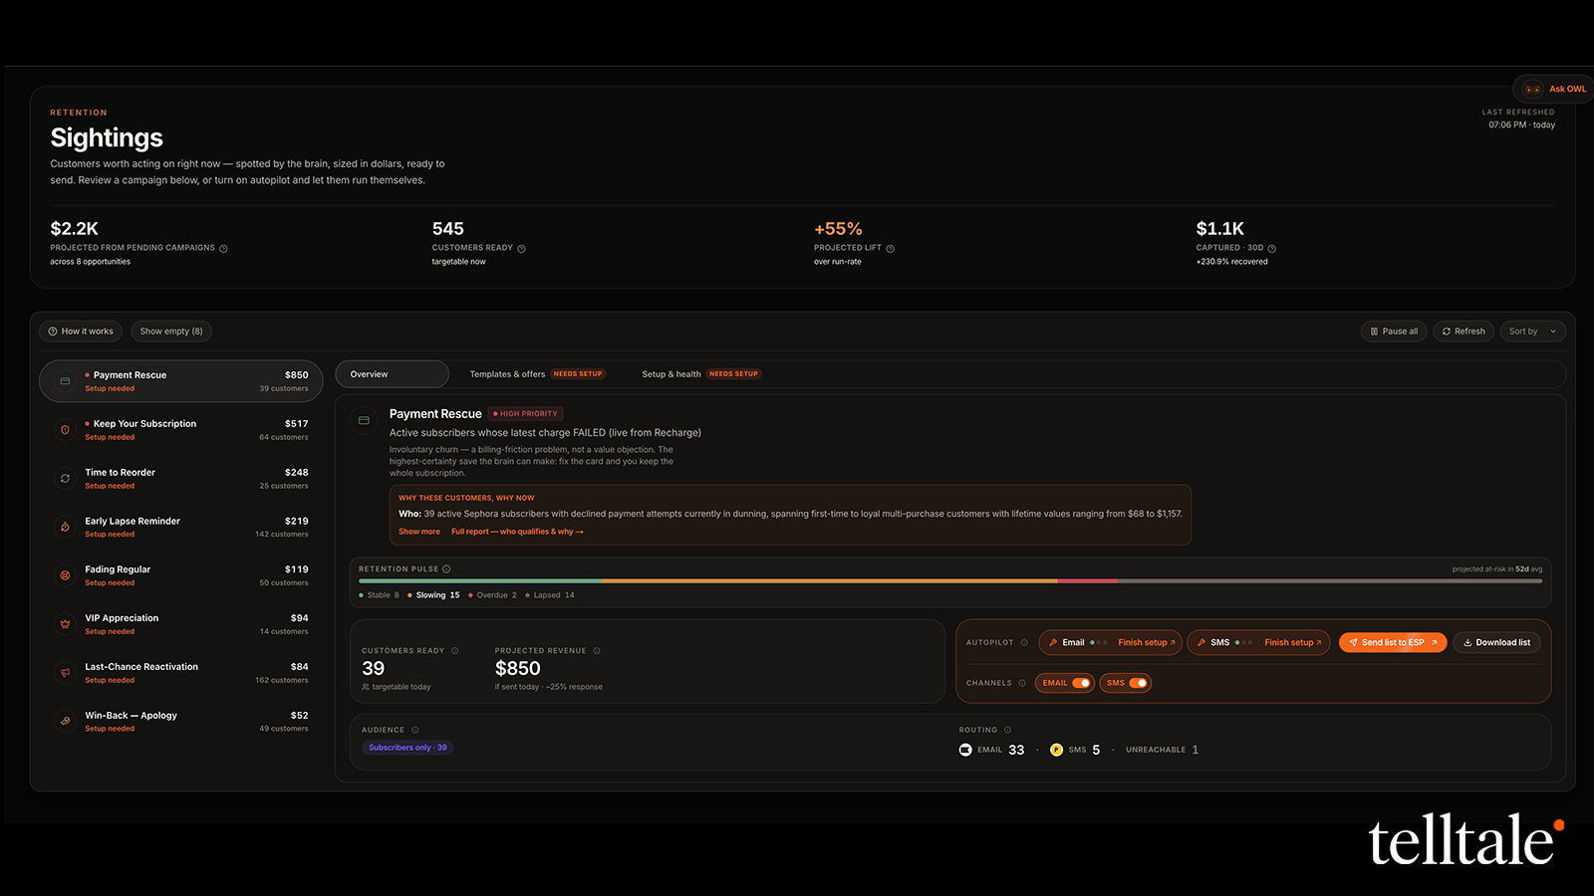The image size is (1594, 896).
Task: Click the Time to Reorder refresh icon
Action: pyautogui.click(x=65, y=479)
